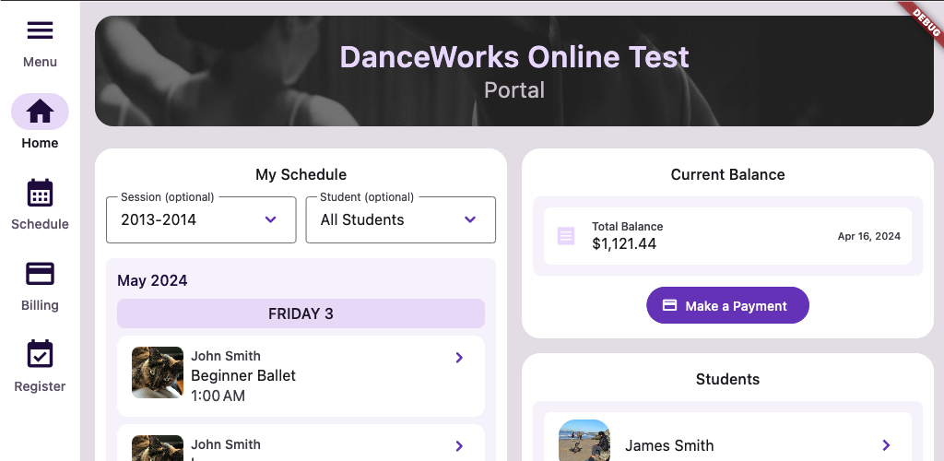Click the Beginner Ballet class name

pyautogui.click(x=243, y=375)
